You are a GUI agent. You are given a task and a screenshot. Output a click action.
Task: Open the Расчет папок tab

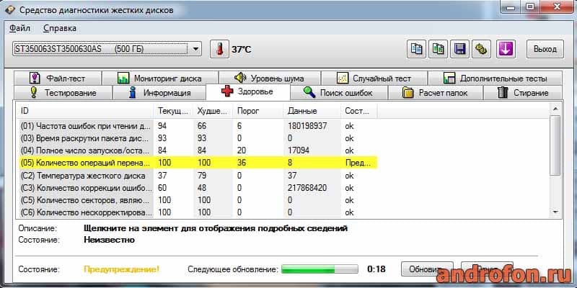pyautogui.click(x=436, y=93)
